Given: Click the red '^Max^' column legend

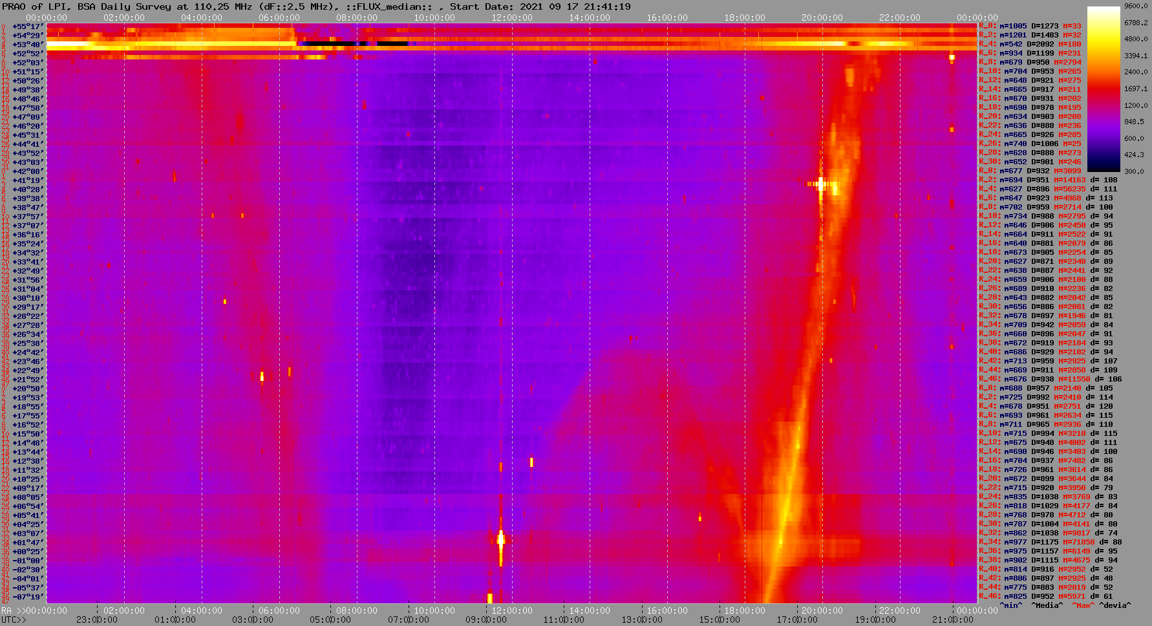Looking at the screenshot, I should [1083, 606].
